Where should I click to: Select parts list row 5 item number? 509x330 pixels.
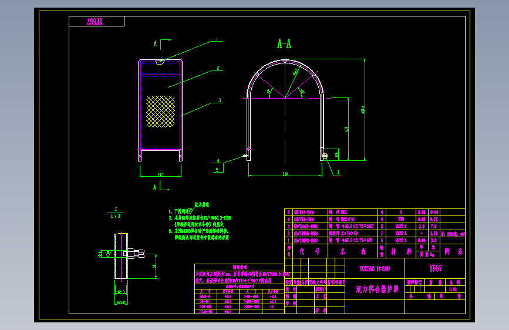coord(289,213)
